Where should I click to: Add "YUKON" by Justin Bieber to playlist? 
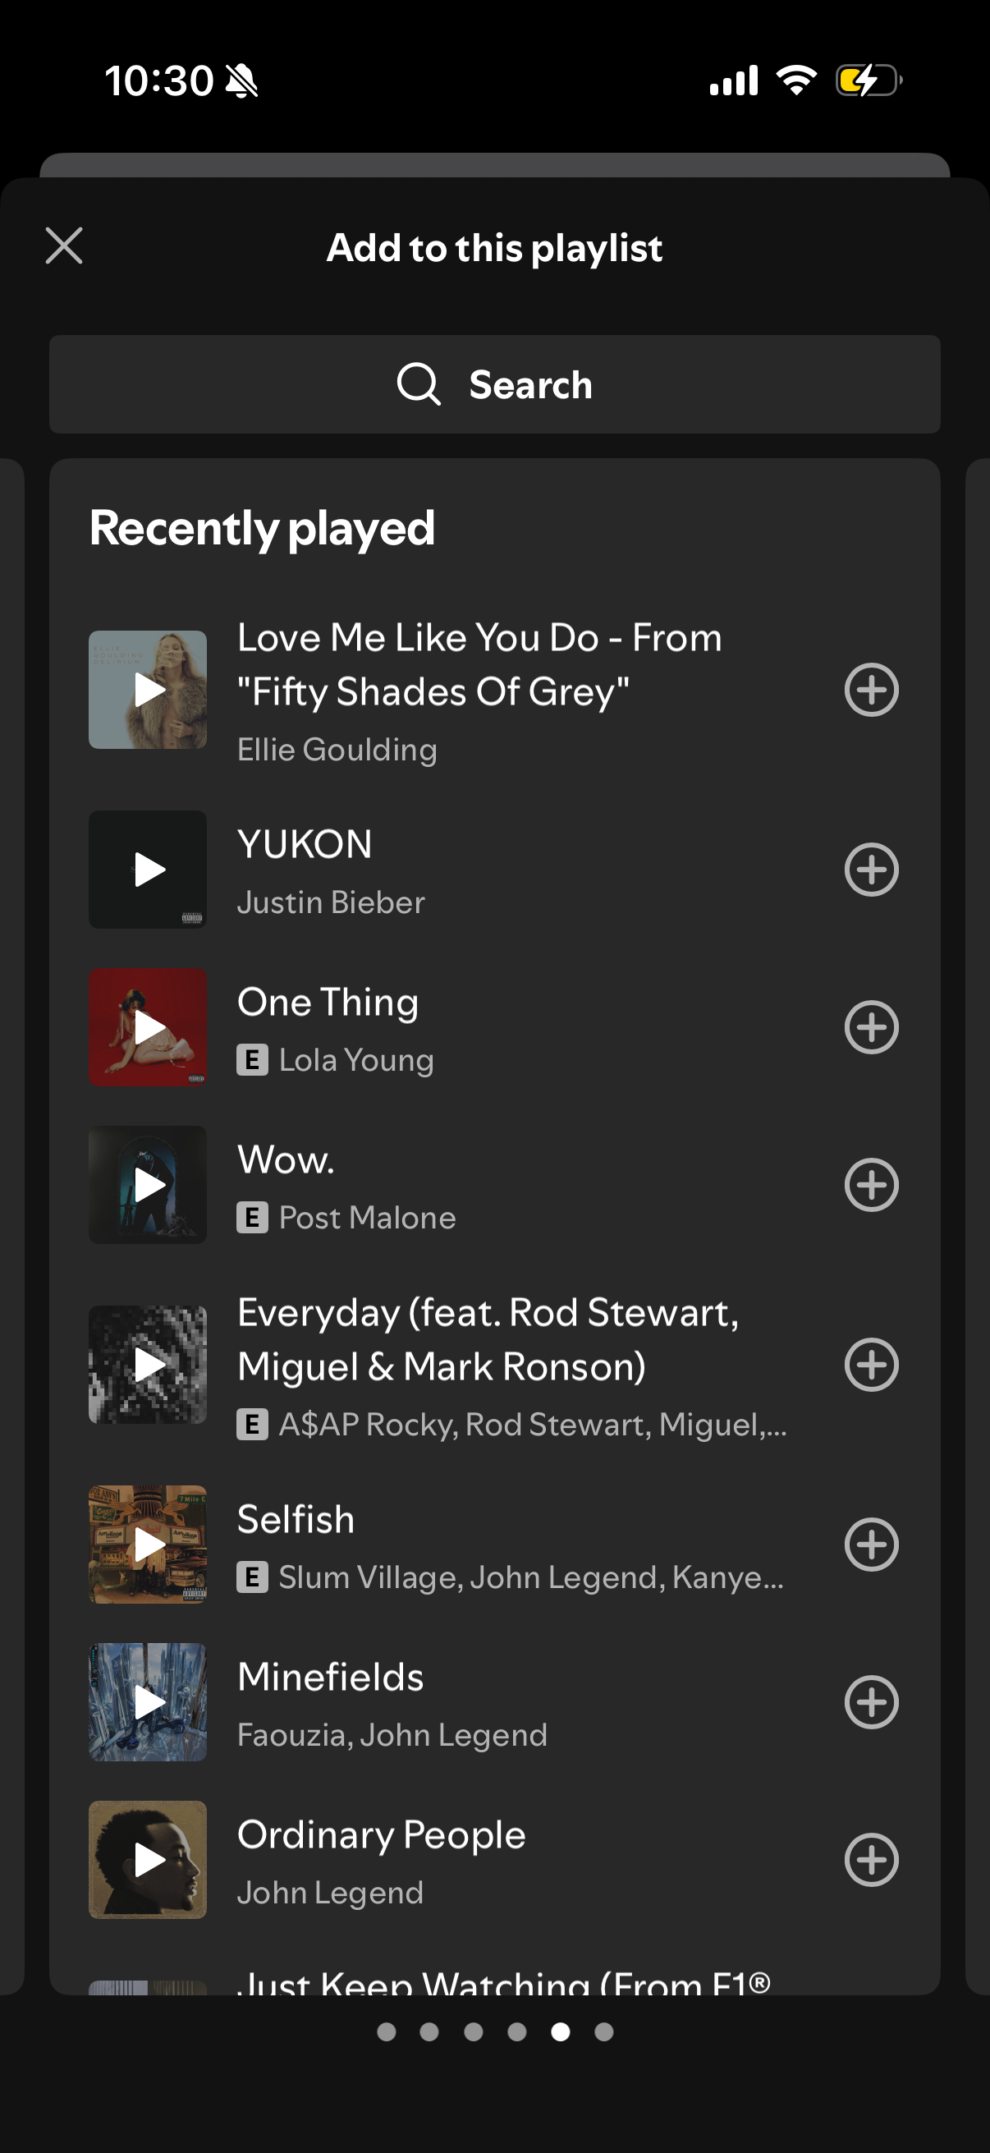[871, 870]
